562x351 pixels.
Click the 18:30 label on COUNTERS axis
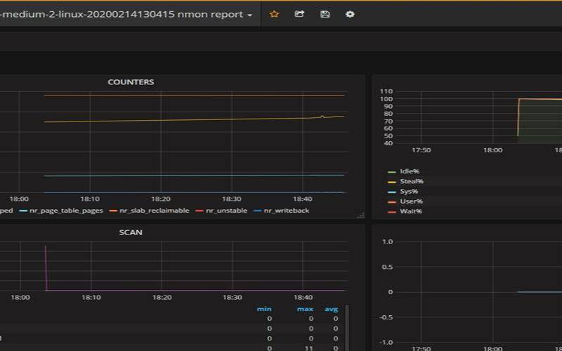(232, 199)
